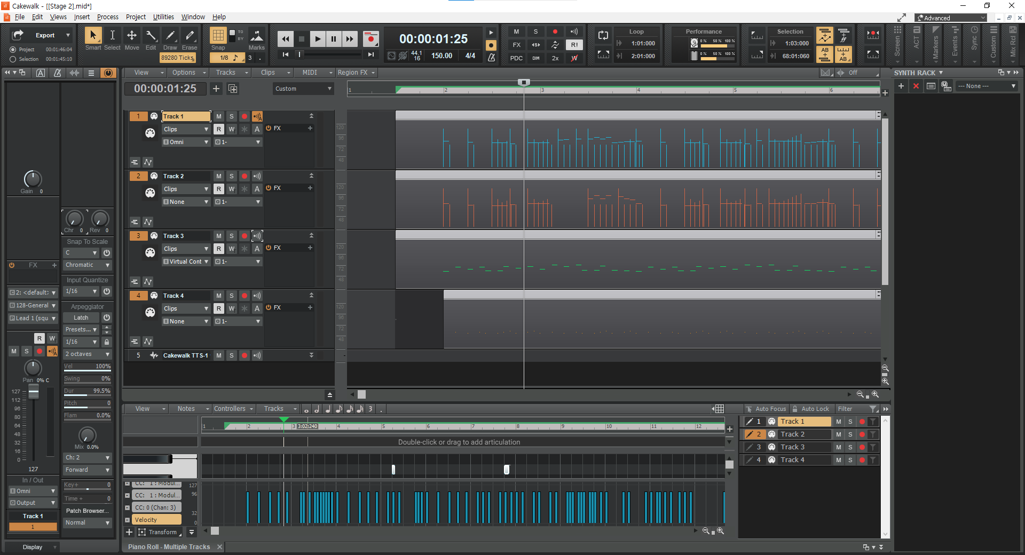Screen dimensions: 1025x555
Task: Toggle Read automation on Track 1
Action: [219, 129]
